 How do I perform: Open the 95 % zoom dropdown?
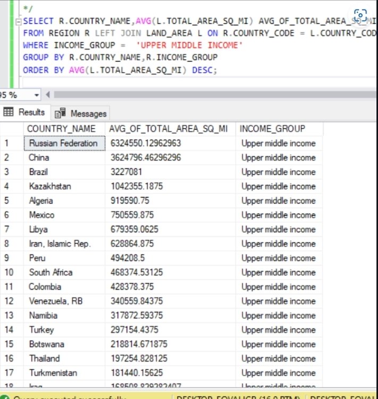[x=37, y=95]
